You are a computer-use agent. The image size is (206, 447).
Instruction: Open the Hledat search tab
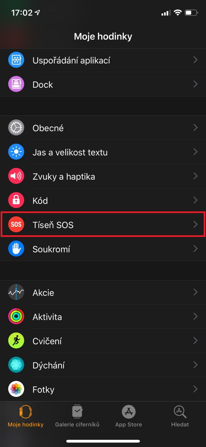(x=180, y=416)
